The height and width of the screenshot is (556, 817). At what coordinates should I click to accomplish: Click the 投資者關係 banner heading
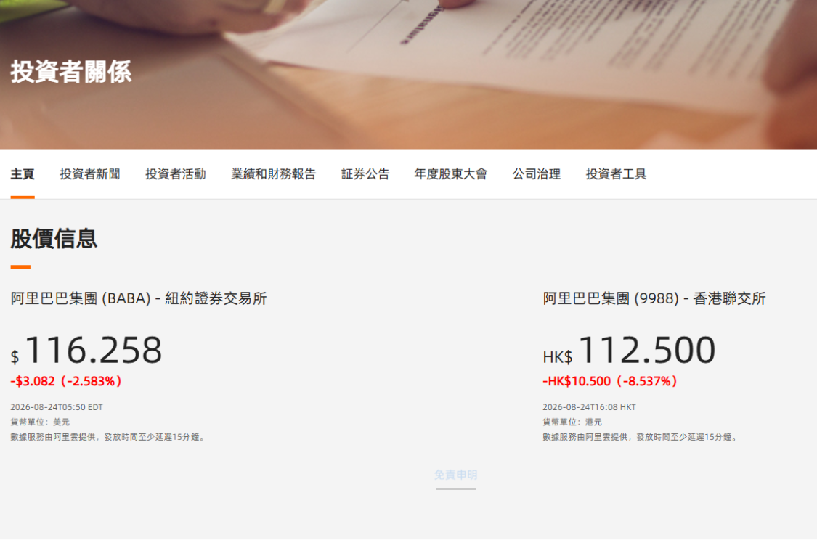coord(71,71)
